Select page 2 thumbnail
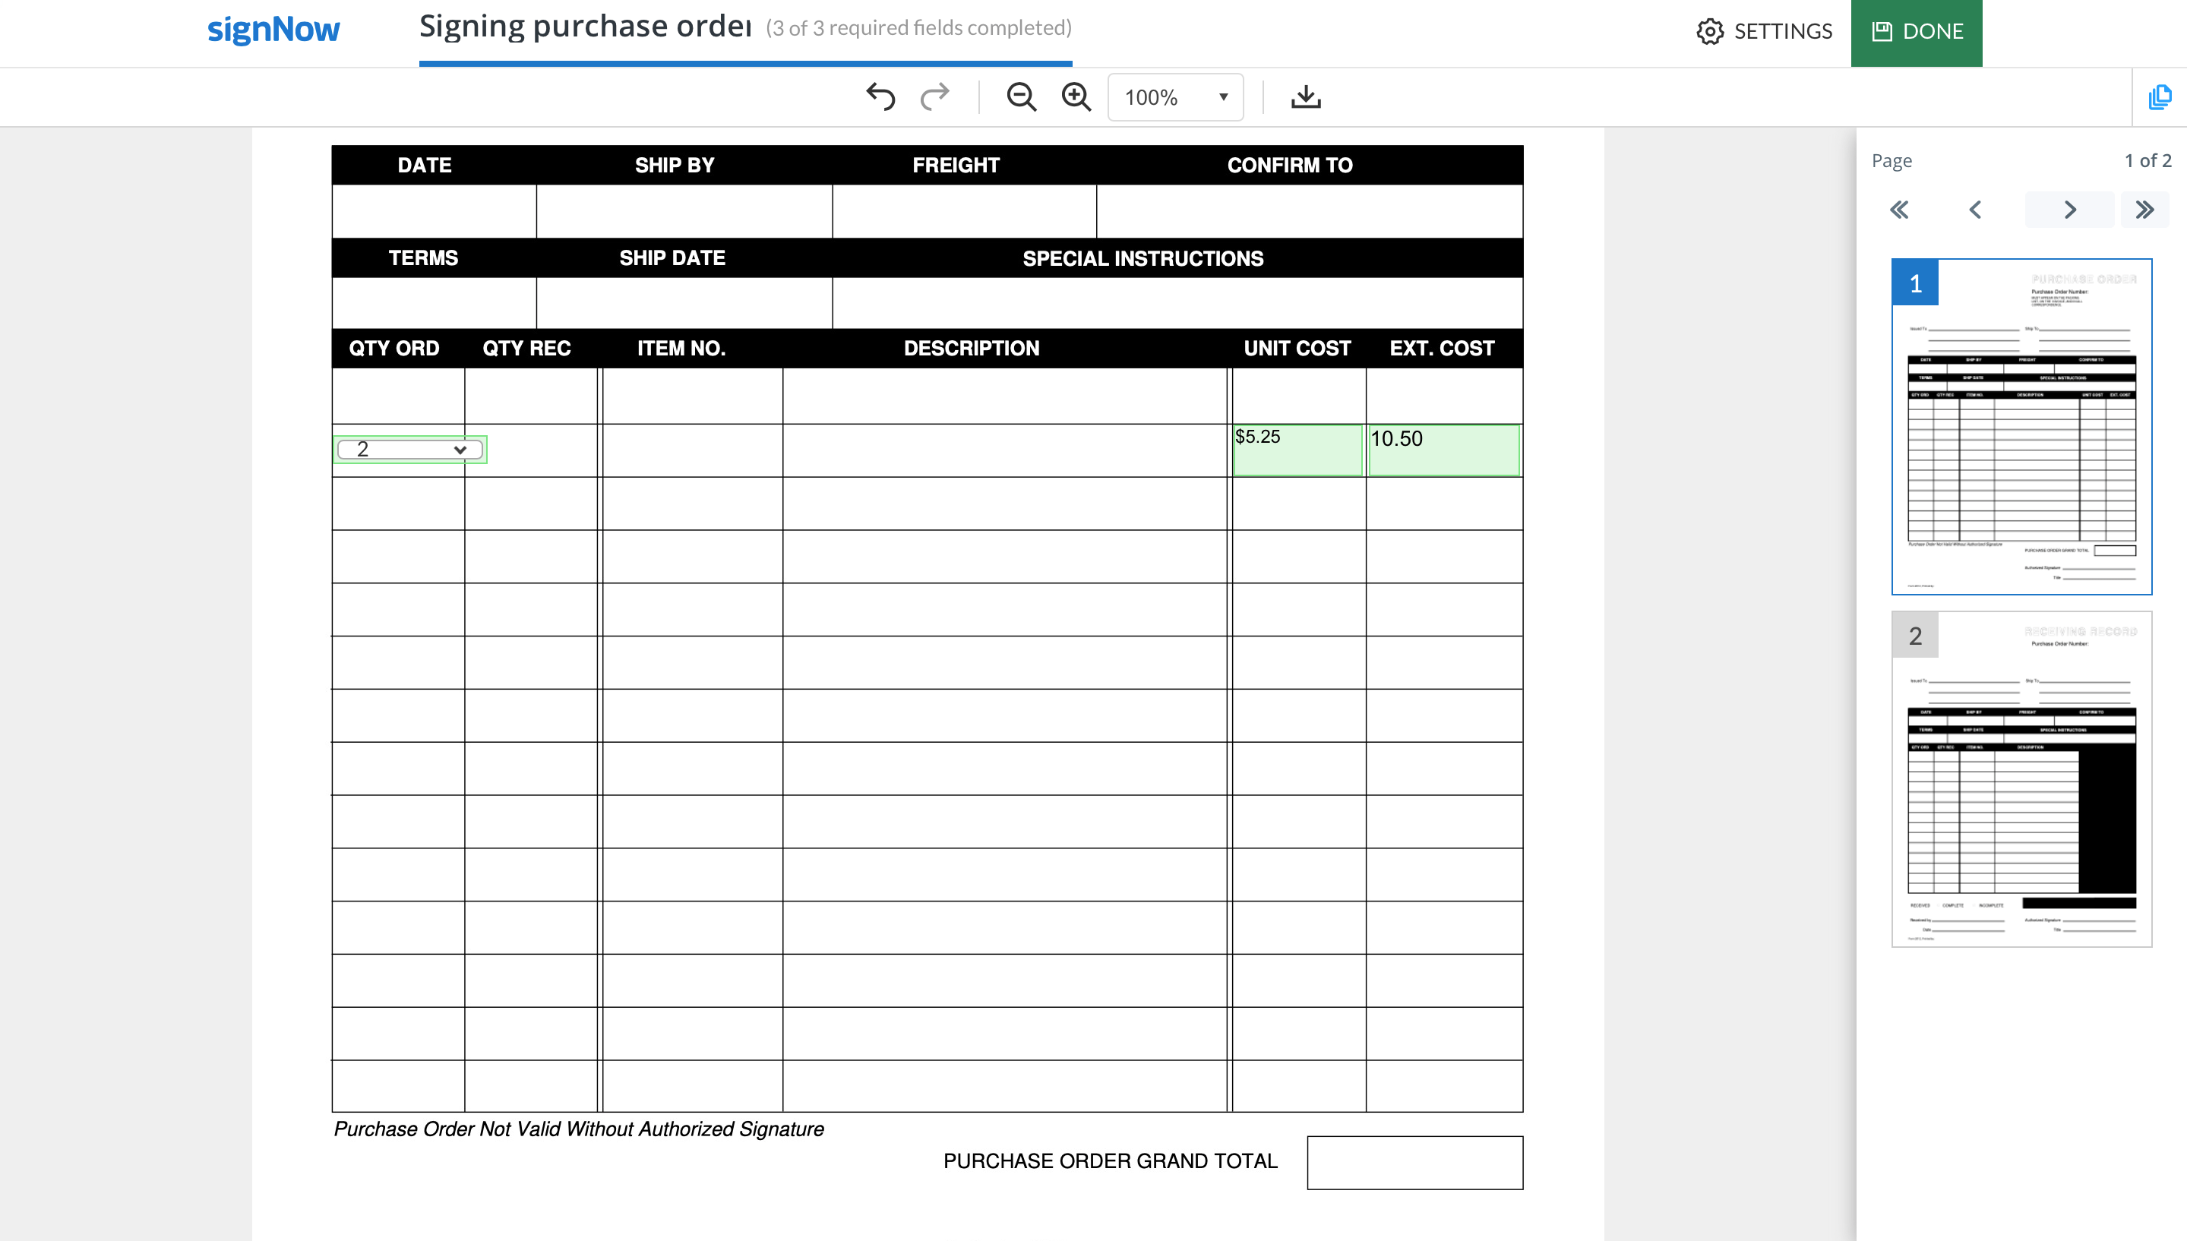 [2021, 778]
